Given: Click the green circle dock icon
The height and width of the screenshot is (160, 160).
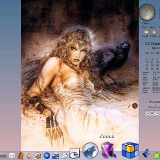Looking at the screenshot, I should (x=156, y=156).
